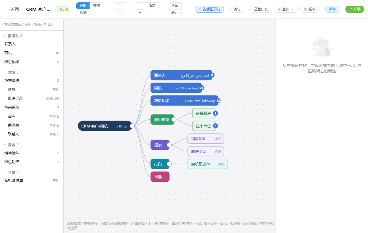Click the 保存 save button

tap(332, 9)
